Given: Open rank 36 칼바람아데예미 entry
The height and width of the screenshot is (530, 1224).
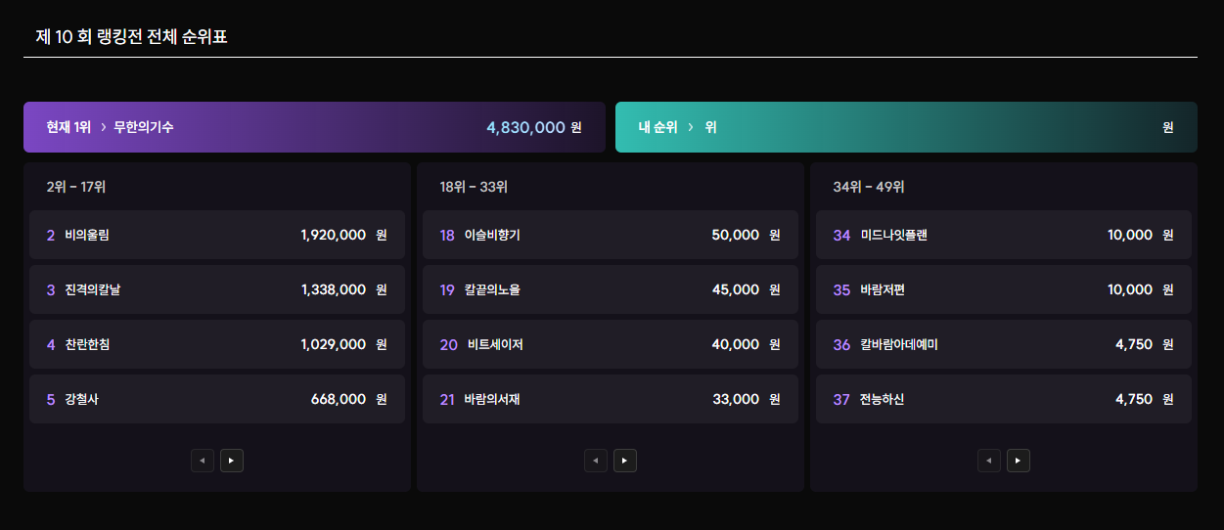Looking at the screenshot, I should pos(1004,344).
